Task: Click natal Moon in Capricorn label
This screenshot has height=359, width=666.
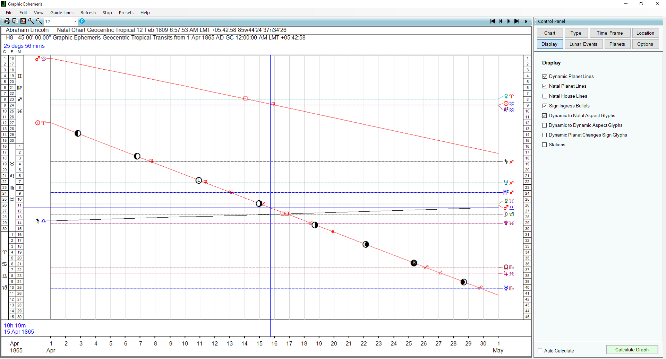Action: pos(509,214)
